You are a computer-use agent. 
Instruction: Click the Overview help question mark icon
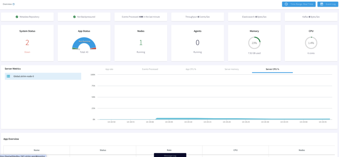[x=14, y=4]
